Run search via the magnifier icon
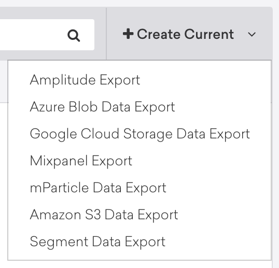The width and height of the screenshot is (279, 268). click(x=74, y=36)
